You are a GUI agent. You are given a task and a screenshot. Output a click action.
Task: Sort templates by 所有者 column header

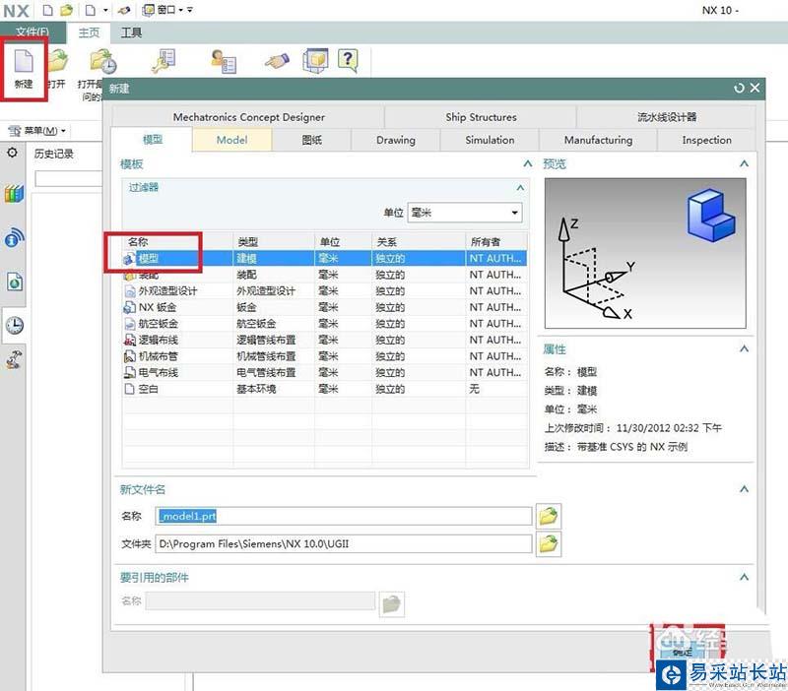(496, 242)
